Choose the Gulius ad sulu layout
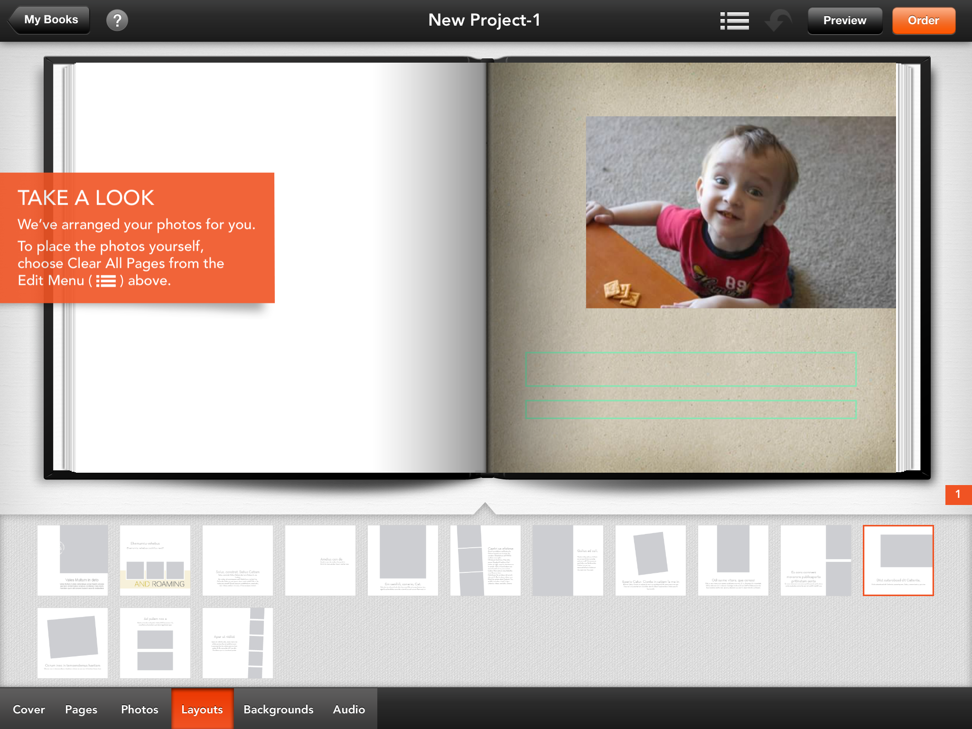Viewport: 972px width, 729px height. click(568, 560)
